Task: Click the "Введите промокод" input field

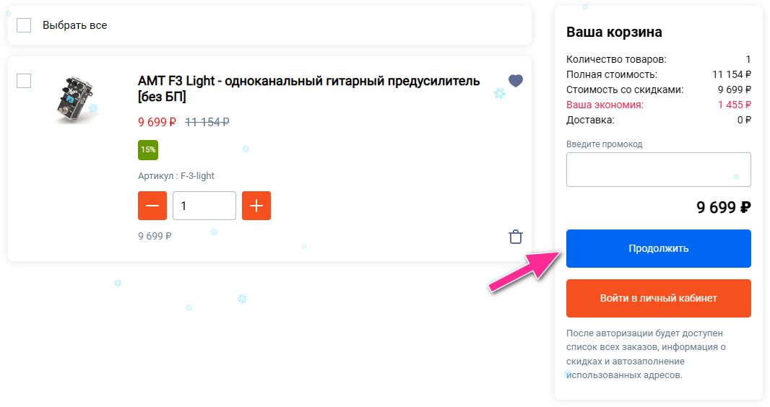Action: [658, 170]
